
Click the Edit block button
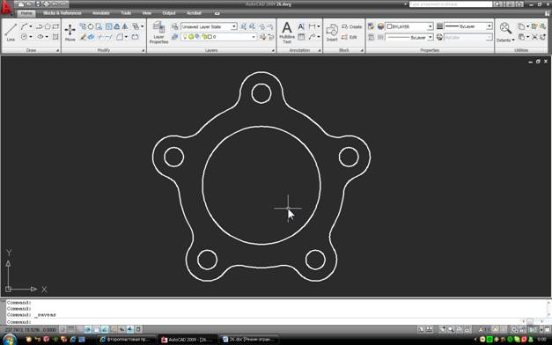click(x=350, y=37)
